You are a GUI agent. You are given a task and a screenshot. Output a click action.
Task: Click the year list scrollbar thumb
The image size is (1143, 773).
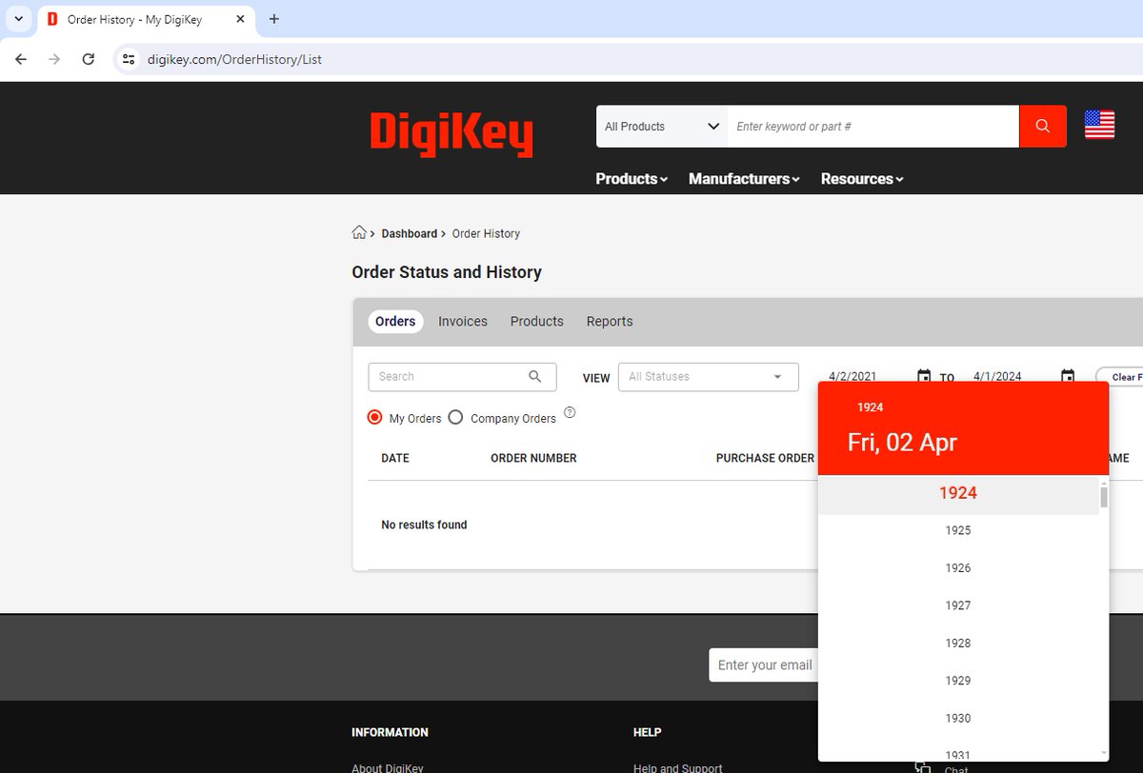[1104, 497]
